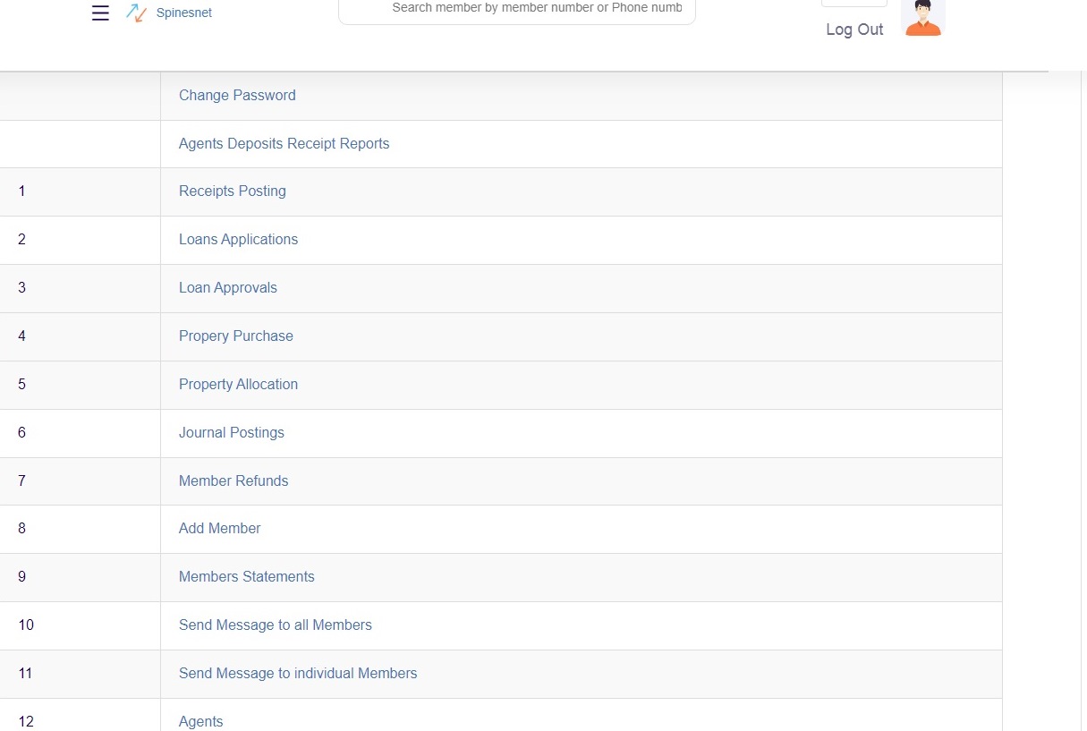Go to Receipts Posting

coord(233,191)
